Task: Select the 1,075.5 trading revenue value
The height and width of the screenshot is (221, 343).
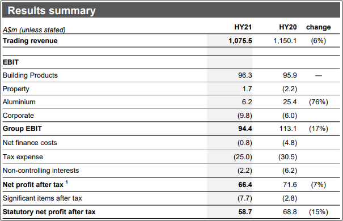Action: [x=240, y=41]
